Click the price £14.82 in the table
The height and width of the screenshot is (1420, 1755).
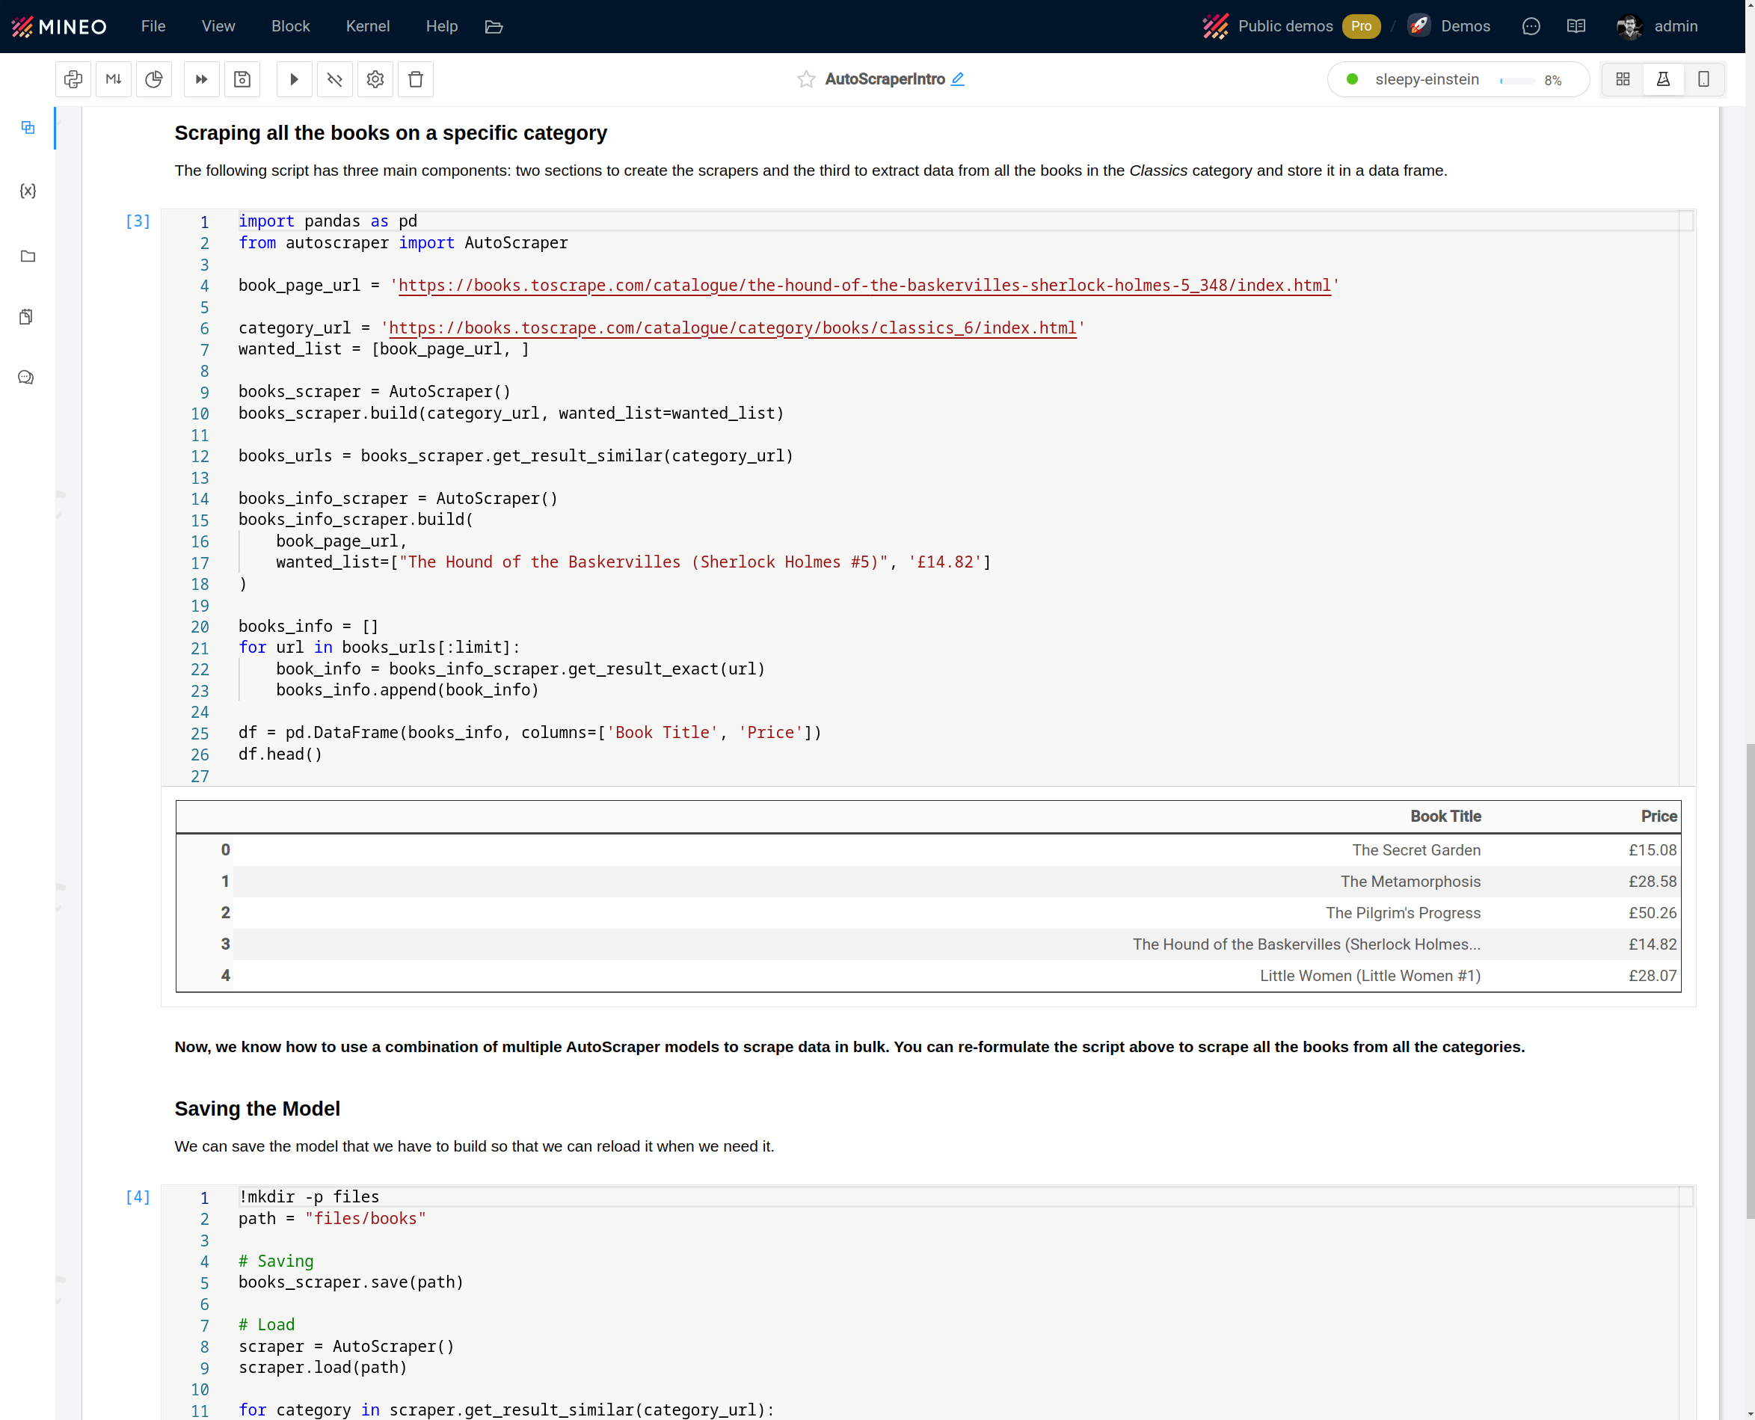(1652, 944)
